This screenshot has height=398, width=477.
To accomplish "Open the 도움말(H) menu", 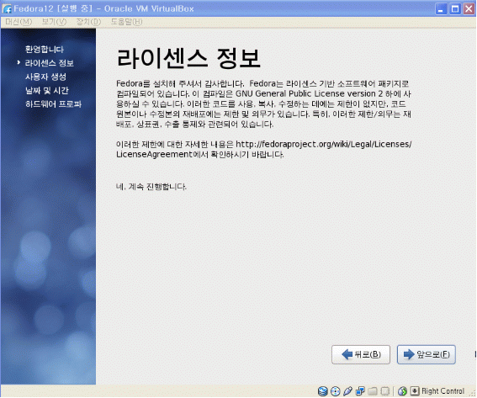I will click(126, 22).
